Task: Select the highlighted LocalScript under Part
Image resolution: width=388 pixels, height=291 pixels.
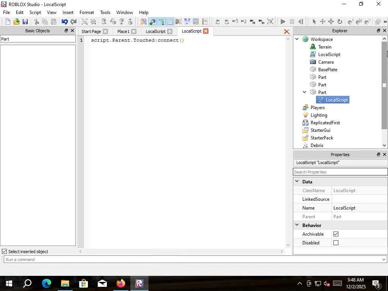Action: [x=333, y=100]
